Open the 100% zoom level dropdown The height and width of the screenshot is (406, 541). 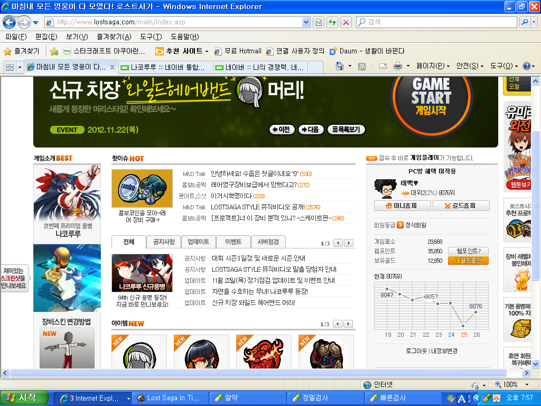[527, 385]
